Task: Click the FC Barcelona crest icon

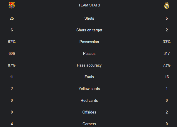Action: click(x=12, y=5)
